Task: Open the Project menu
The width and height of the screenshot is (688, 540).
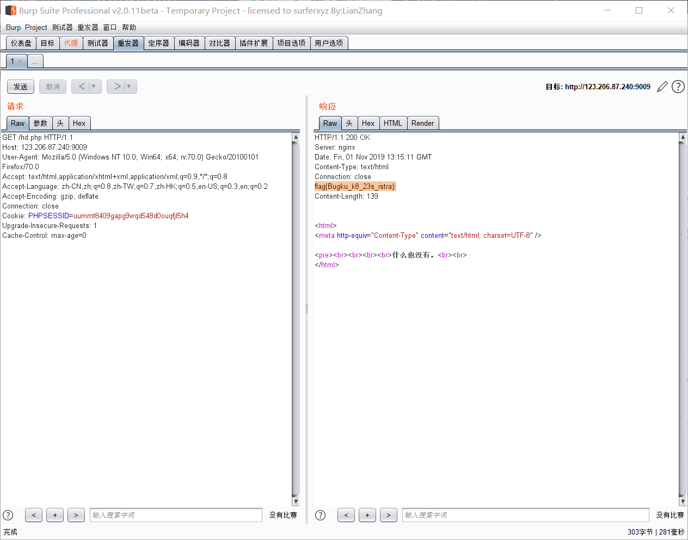Action: pyautogui.click(x=36, y=27)
